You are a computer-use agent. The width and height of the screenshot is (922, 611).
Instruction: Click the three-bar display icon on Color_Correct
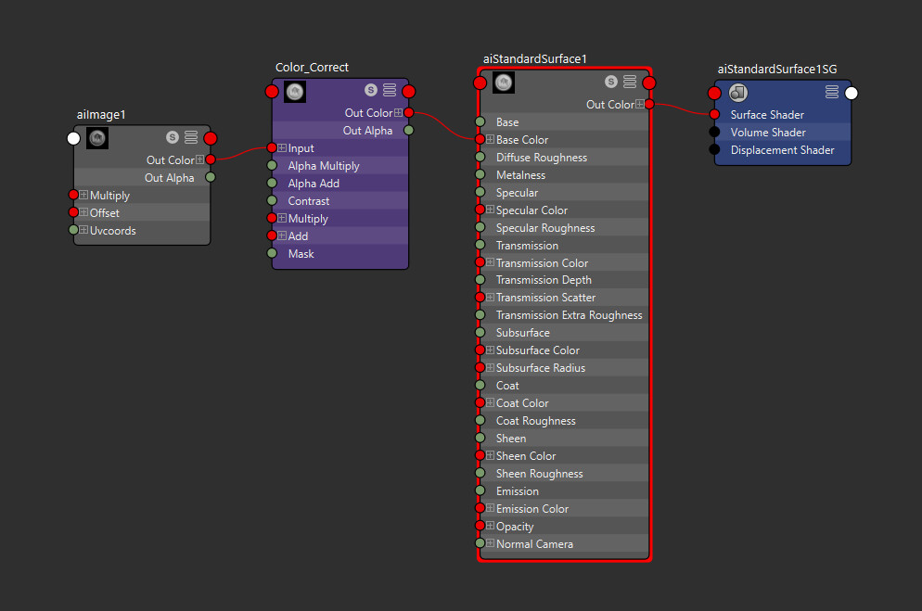tap(390, 90)
